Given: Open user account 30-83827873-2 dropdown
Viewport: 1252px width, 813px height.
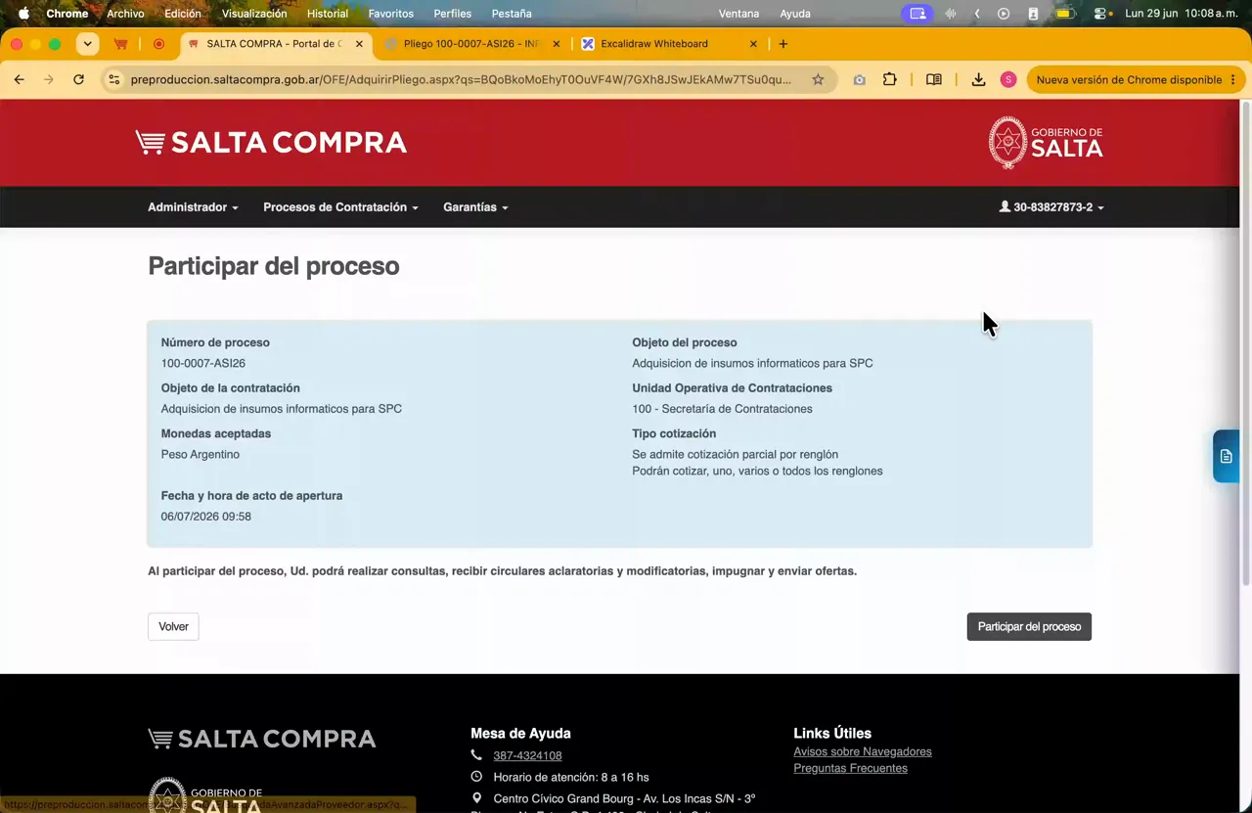Looking at the screenshot, I should (1051, 207).
